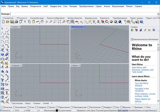Image resolution: width=160 pixels, height=112 pixels.
Task: Select the Box solid tool
Action: [2, 54]
